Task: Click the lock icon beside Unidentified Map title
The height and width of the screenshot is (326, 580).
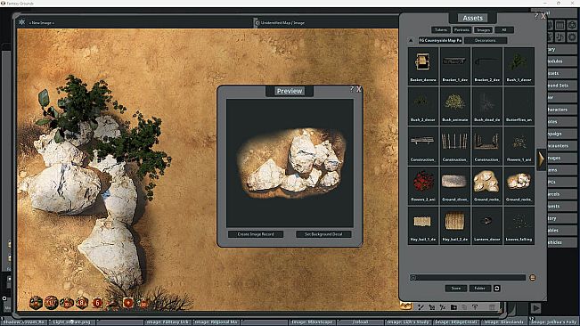Action: (x=257, y=23)
